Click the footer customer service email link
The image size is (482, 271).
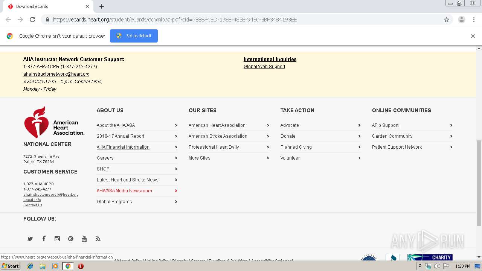coord(51,195)
